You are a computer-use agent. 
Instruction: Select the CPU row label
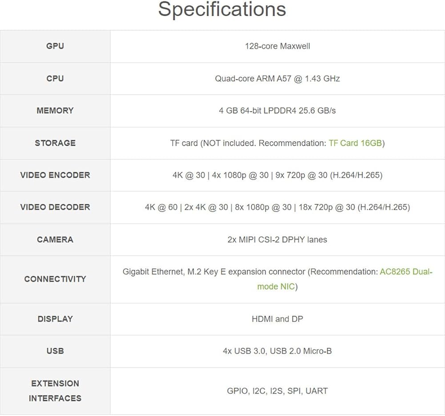coord(55,78)
